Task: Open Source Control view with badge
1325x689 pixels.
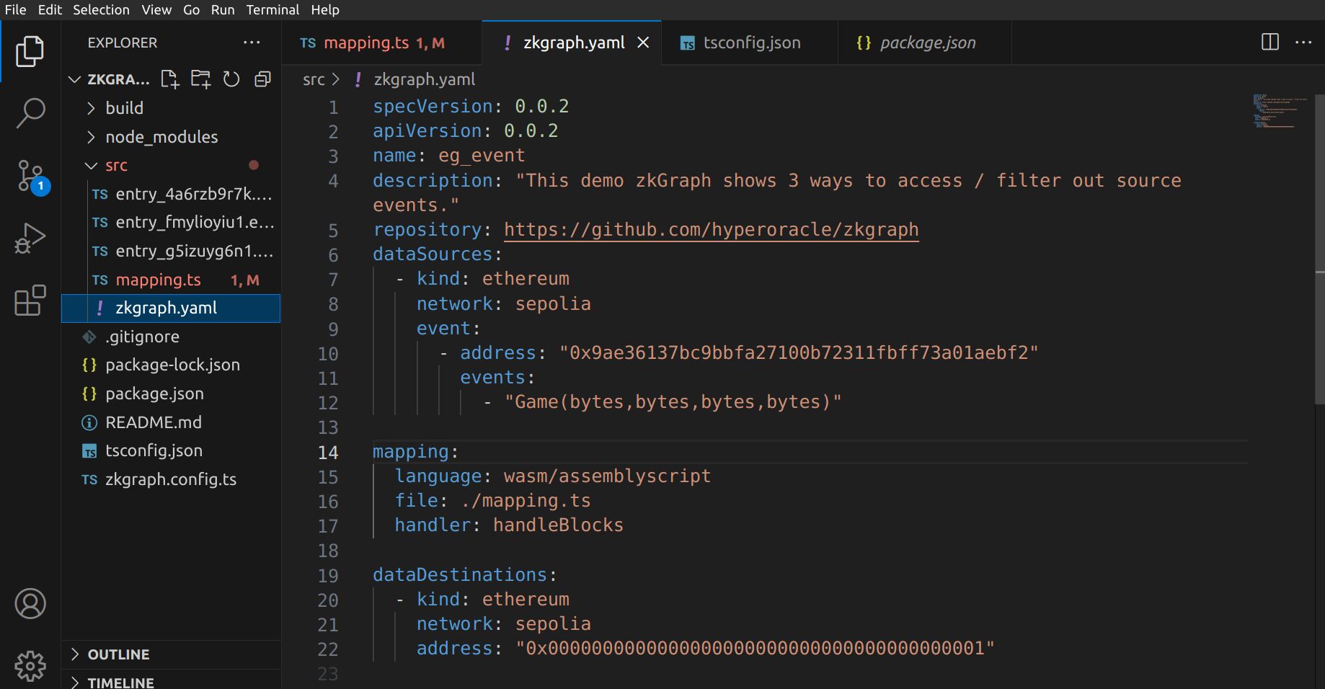Action: (31, 176)
